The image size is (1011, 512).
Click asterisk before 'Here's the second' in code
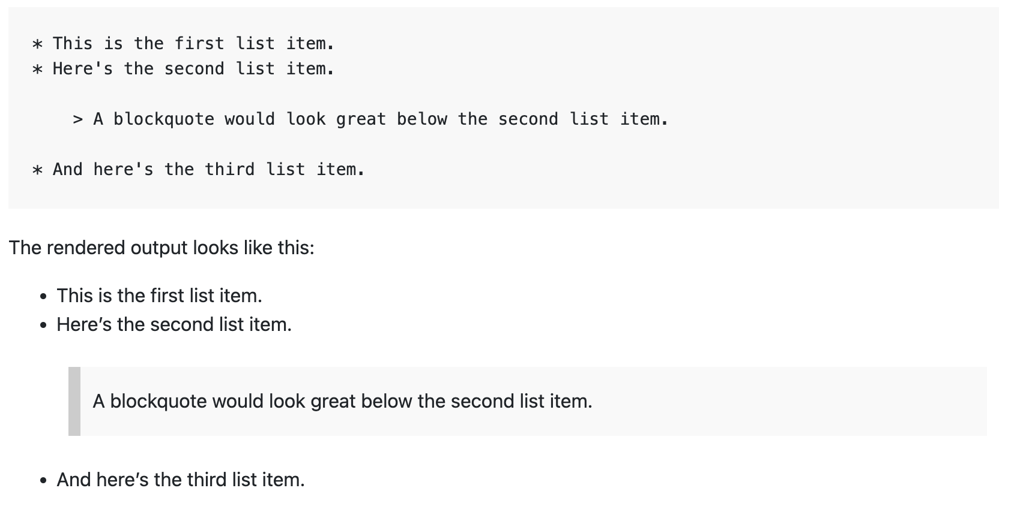(x=37, y=69)
